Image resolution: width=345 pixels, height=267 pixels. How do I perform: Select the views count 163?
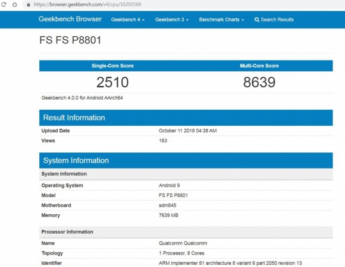pos(163,141)
